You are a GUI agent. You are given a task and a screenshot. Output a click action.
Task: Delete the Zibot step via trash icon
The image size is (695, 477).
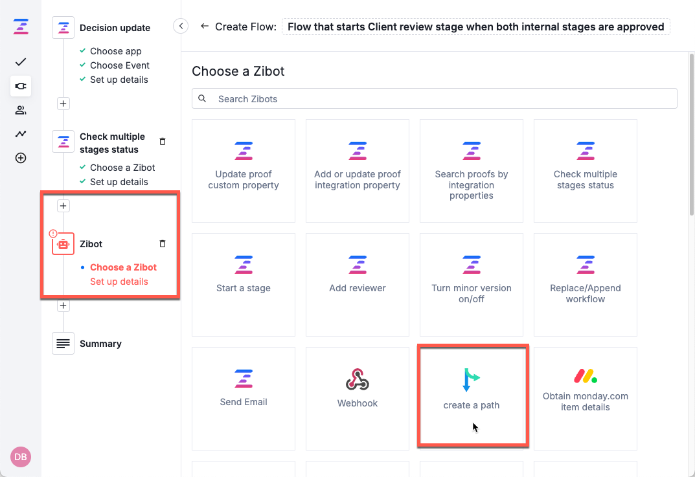tap(163, 244)
